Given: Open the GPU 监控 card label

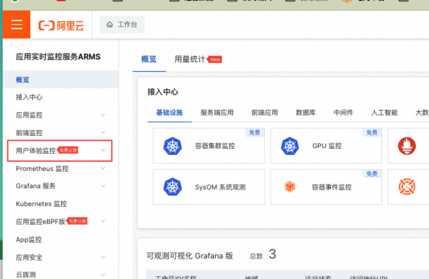Looking at the screenshot, I should [x=327, y=146].
